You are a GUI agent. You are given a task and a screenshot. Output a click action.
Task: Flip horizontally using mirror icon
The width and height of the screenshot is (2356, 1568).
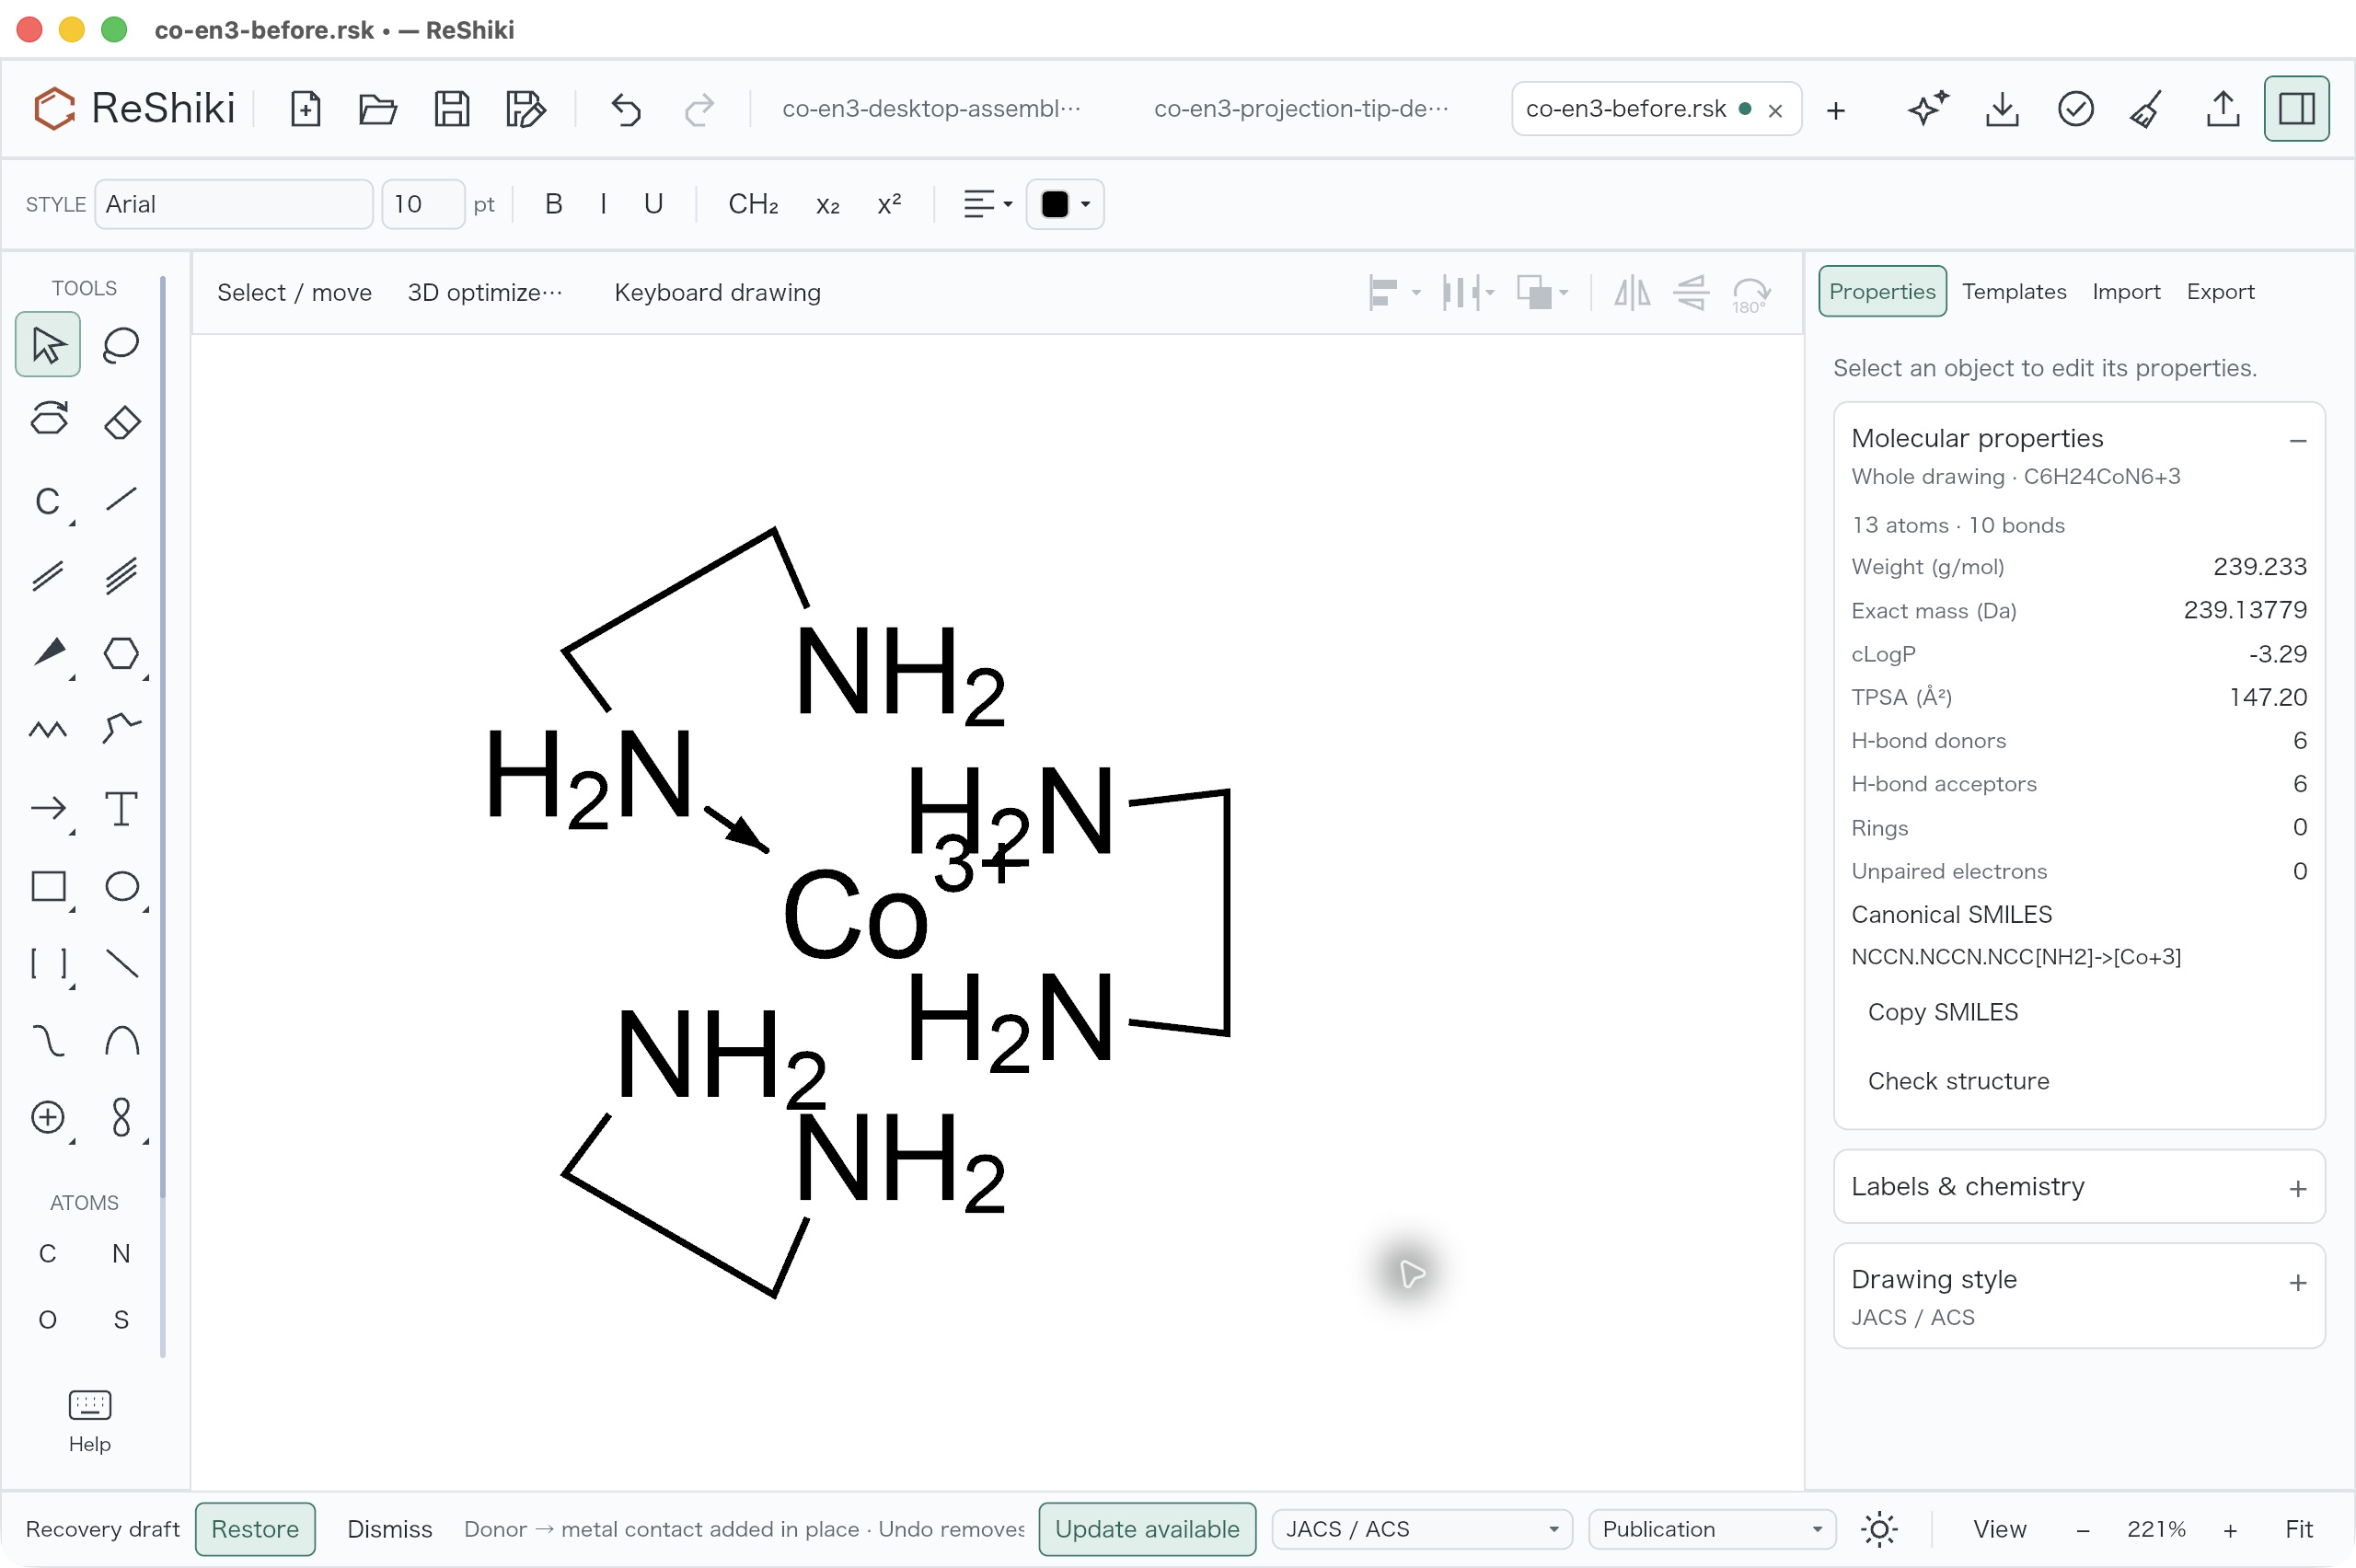1632,293
